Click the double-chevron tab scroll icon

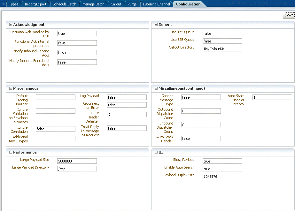coord(3,4)
